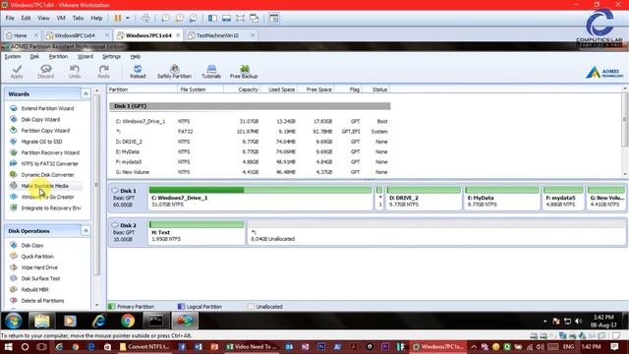The width and height of the screenshot is (629, 354).
Task: Open the VMware VM menu
Action: (x=61, y=18)
